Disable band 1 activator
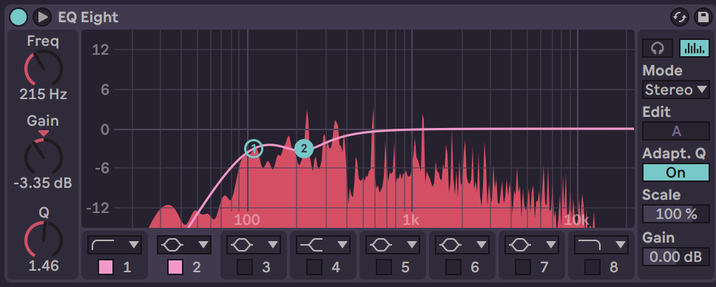Image resolution: width=716 pixels, height=287 pixels. 106,267
